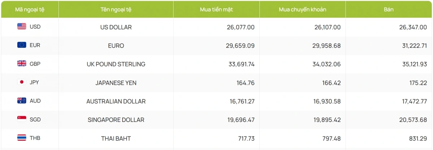The width and height of the screenshot is (433, 150).
Task: Click the United Kingdom flag icon
Action: tap(22, 64)
